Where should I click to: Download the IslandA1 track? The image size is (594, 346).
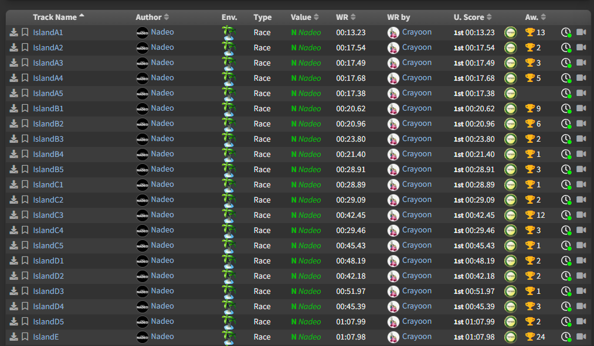coord(13,32)
